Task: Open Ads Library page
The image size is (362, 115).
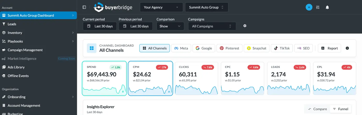Action: (x=38, y=67)
